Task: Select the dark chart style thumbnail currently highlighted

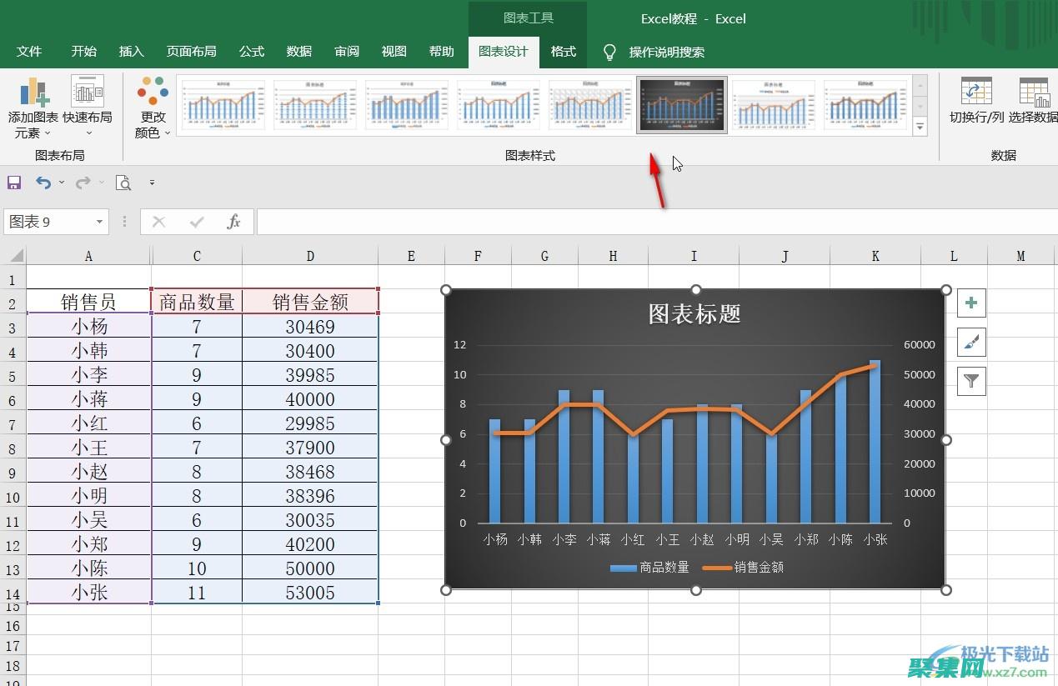Action: (x=682, y=104)
